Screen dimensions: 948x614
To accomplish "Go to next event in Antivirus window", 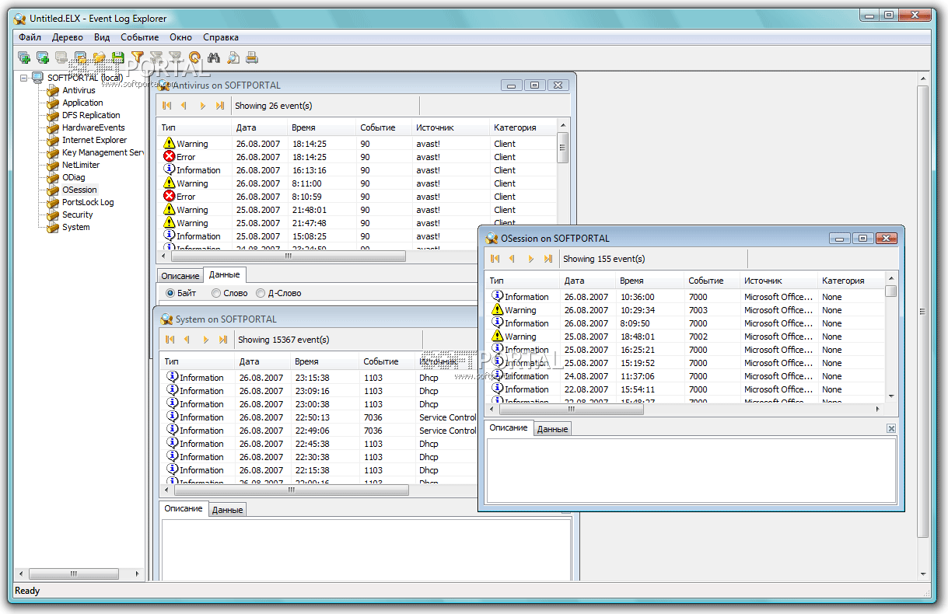I will coord(202,106).
